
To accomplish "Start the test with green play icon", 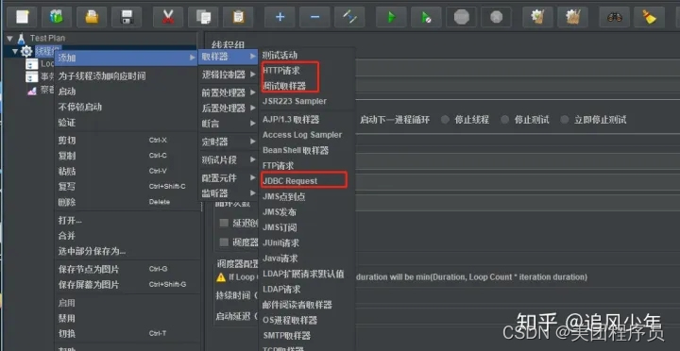I will (x=391, y=17).
